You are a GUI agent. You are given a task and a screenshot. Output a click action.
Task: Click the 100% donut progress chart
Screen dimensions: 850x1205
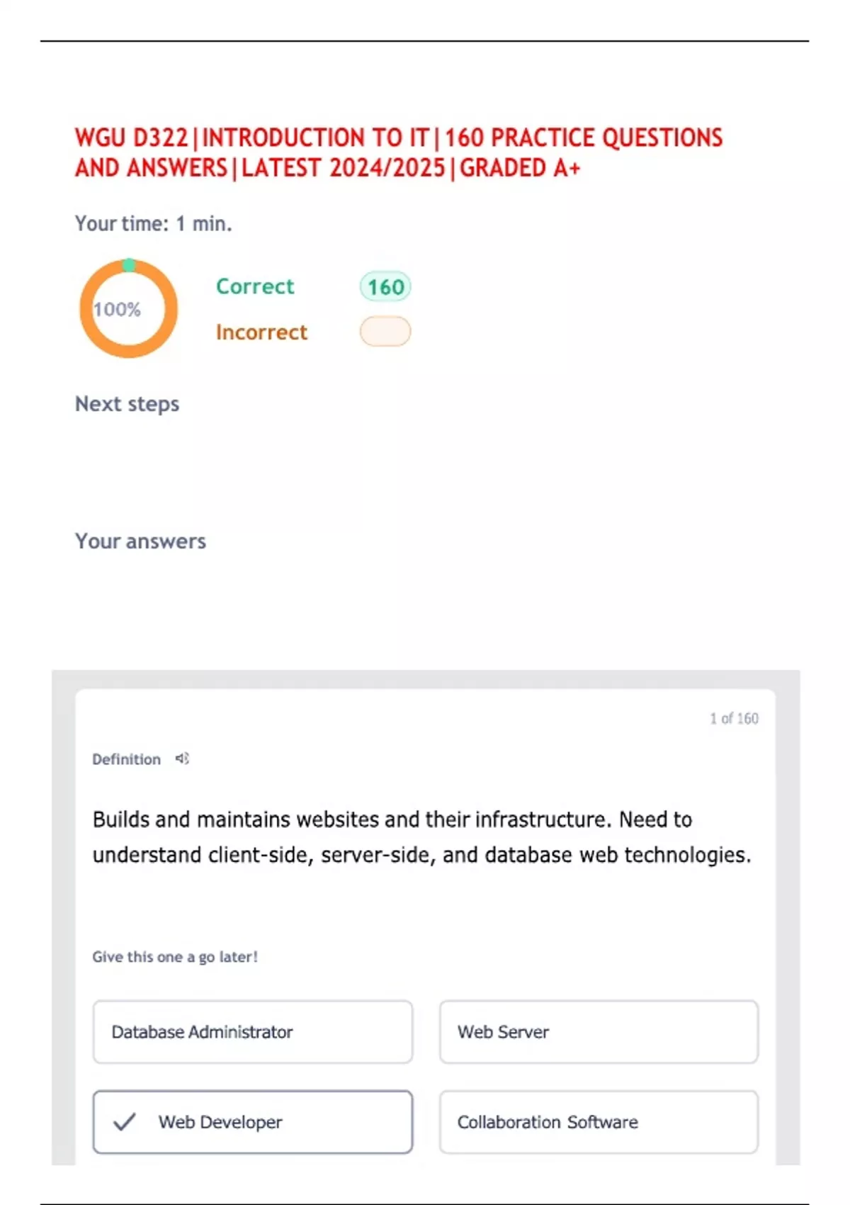128,309
